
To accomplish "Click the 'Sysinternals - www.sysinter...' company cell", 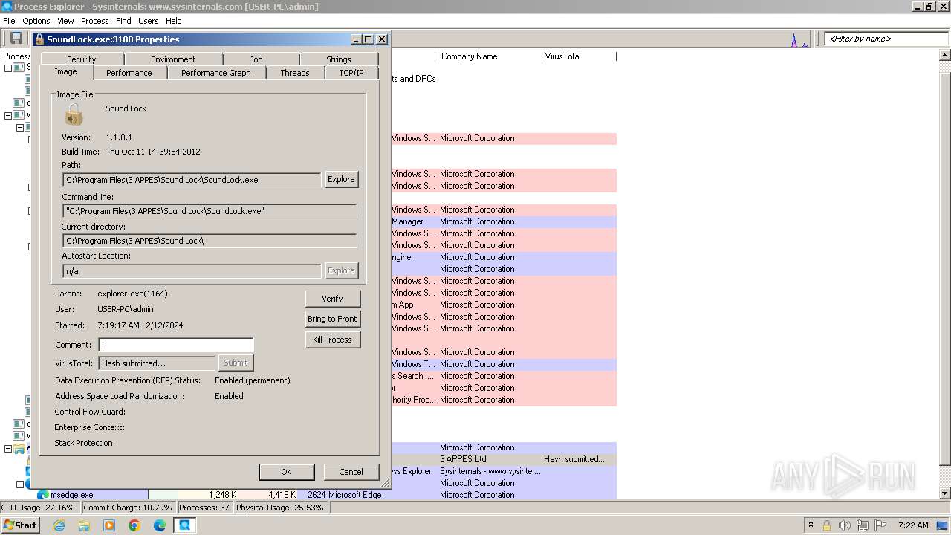I will coord(490,471).
